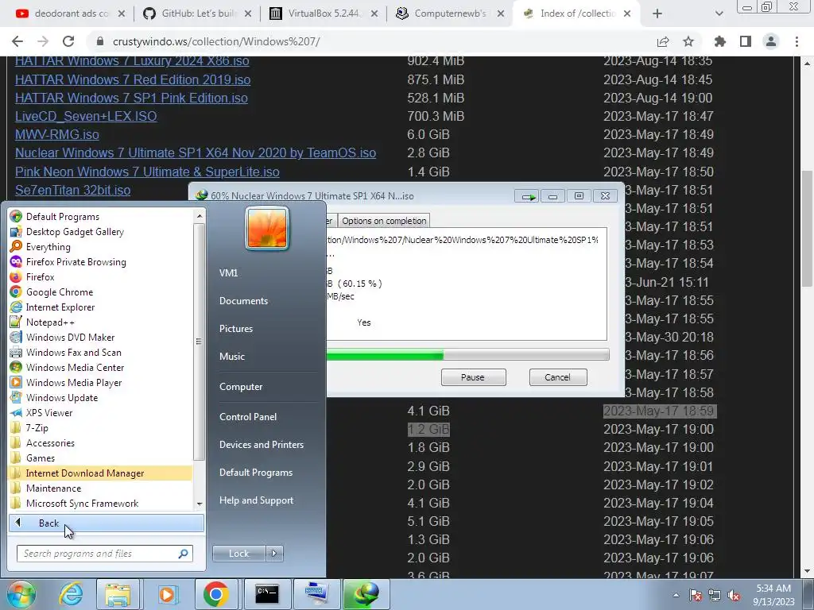Expand the Games folder
Image resolution: width=814 pixels, height=610 pixels.
point(100,457)
